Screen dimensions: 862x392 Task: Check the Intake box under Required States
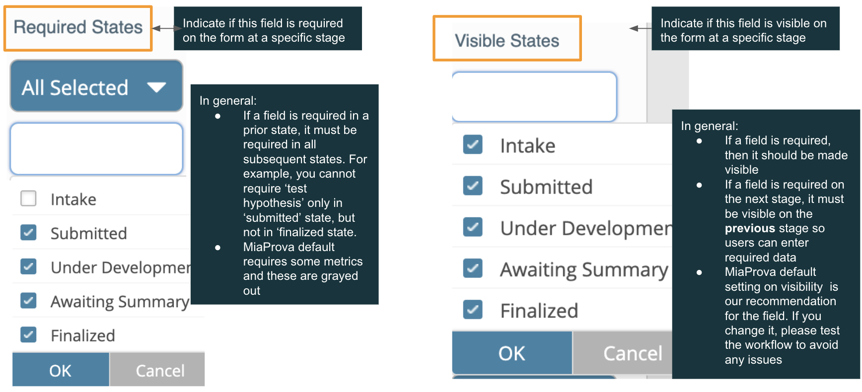pos(28,198)
